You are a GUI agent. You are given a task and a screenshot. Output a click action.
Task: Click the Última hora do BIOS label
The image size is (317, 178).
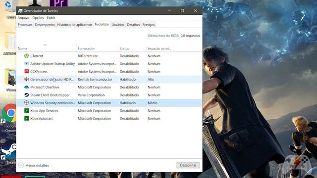tap(163, 36)
